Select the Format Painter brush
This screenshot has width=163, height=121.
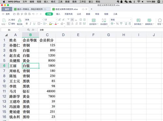point(20,20)
